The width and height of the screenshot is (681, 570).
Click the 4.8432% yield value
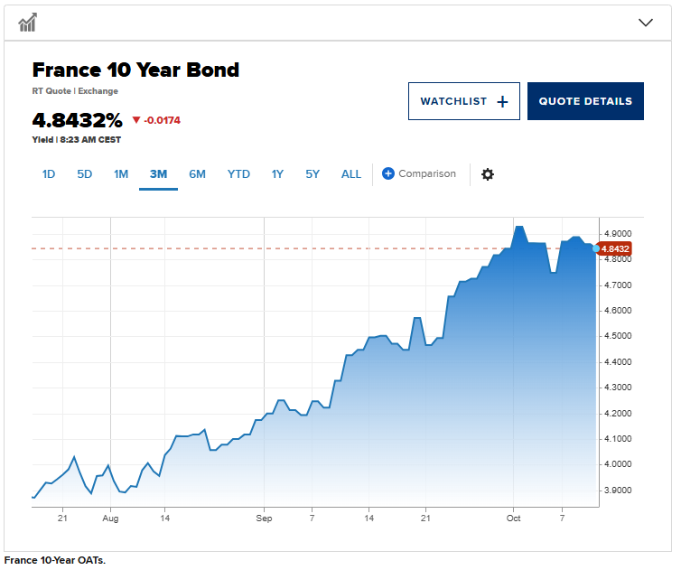point(78,120)
